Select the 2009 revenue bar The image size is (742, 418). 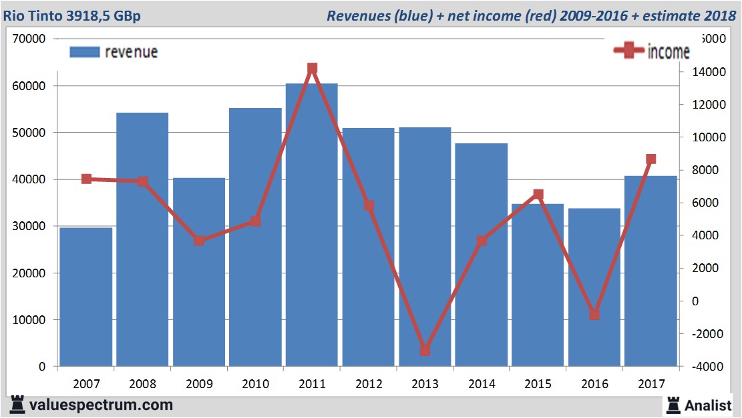point(199,272)
